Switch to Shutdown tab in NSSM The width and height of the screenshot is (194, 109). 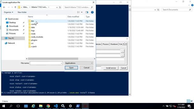(114, 44)
